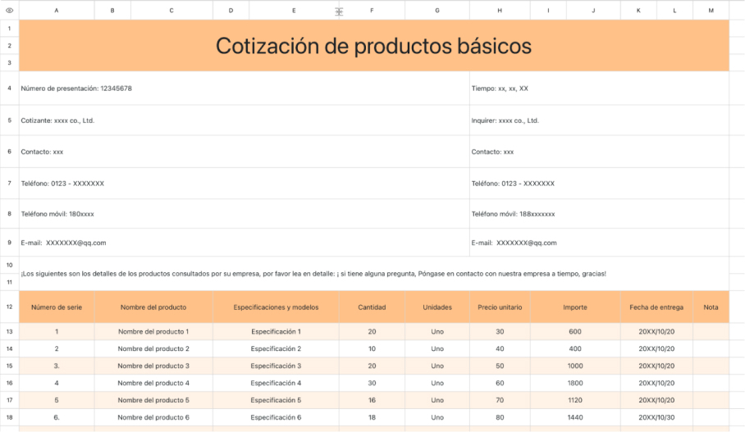Select 'Fecha de entrega' header cell
Screen dimensions: 745x432
(x=656, y=307)
